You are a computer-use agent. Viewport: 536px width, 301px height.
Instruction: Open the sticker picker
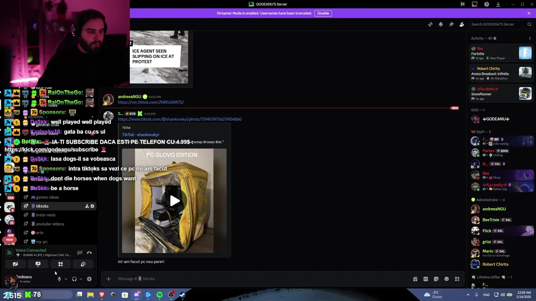[436, 279]
